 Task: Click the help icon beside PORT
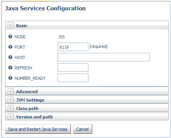(10, 47)
